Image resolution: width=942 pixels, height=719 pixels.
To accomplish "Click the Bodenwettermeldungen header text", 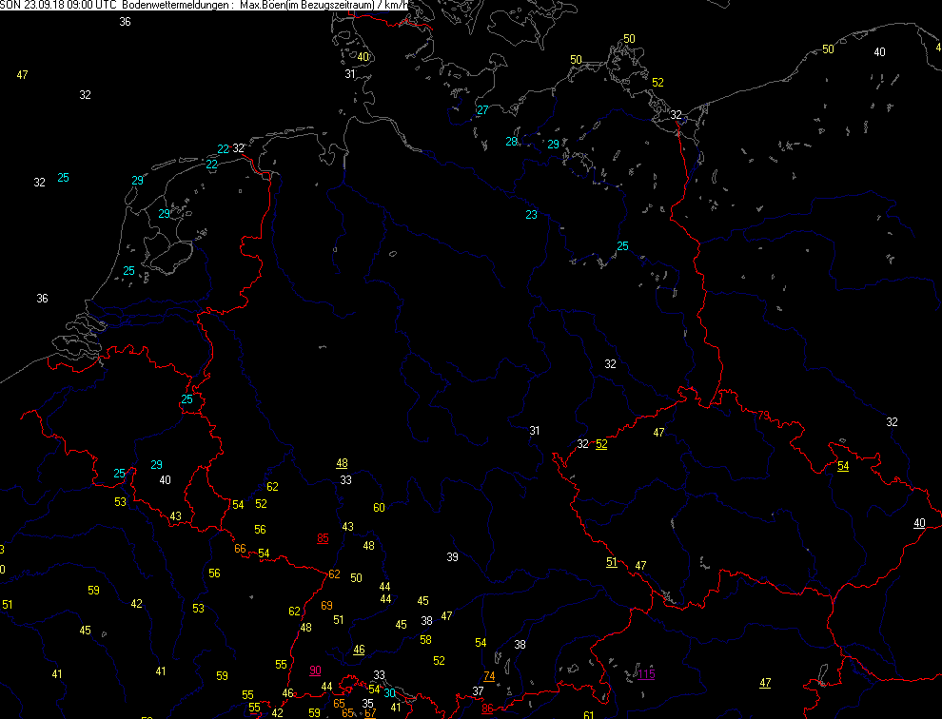I will point(176,6).
